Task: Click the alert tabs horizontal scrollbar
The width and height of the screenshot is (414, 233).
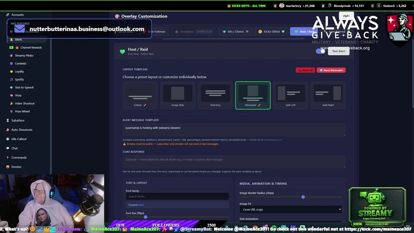Action: [233, 39]
